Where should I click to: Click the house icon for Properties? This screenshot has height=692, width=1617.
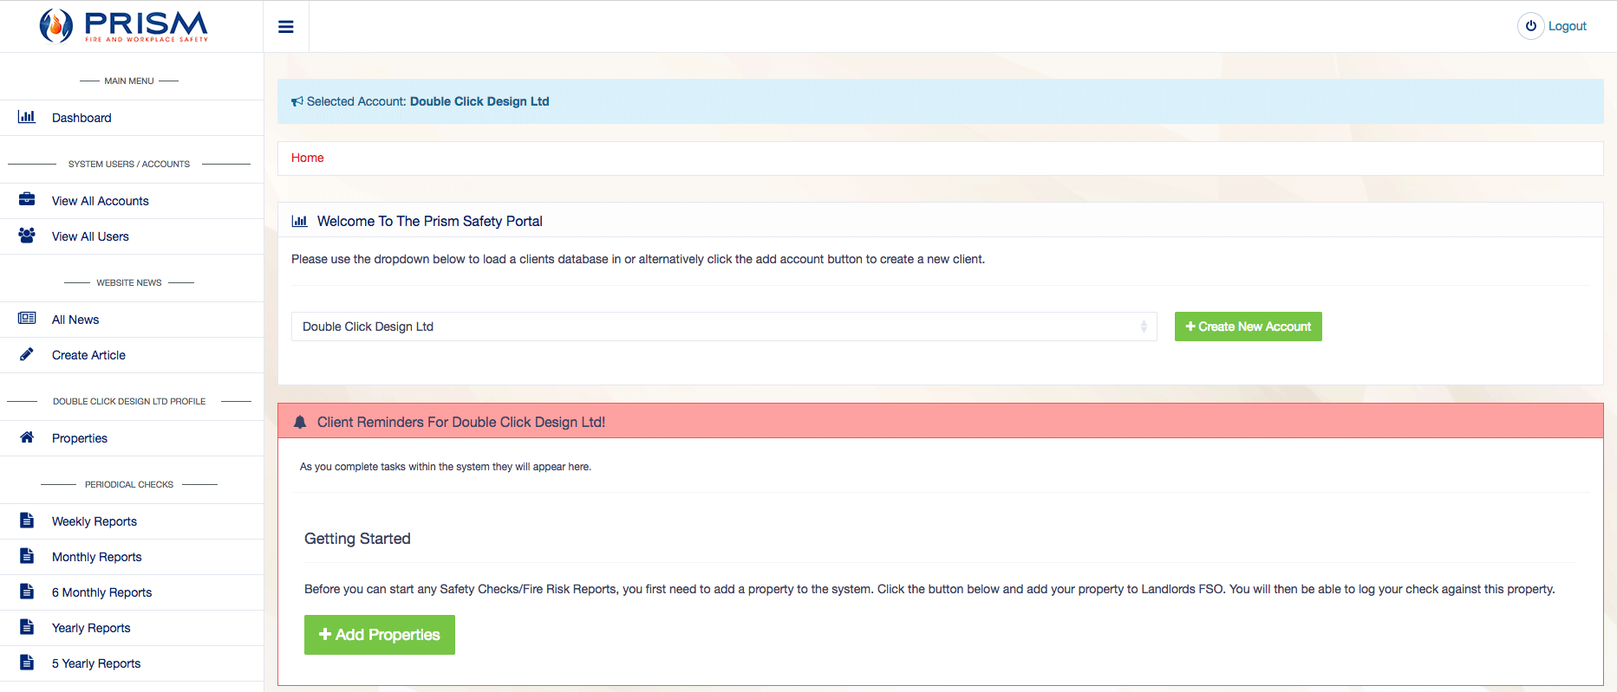(x=27, y=437)
